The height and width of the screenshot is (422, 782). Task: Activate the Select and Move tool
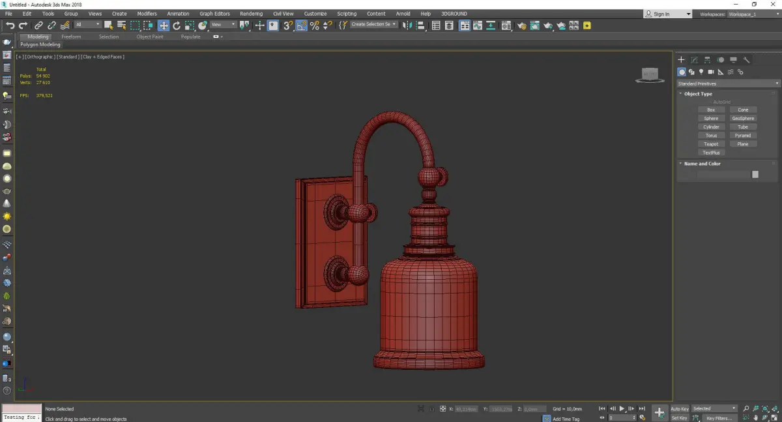pyautogui.click(x=163, y=25)
